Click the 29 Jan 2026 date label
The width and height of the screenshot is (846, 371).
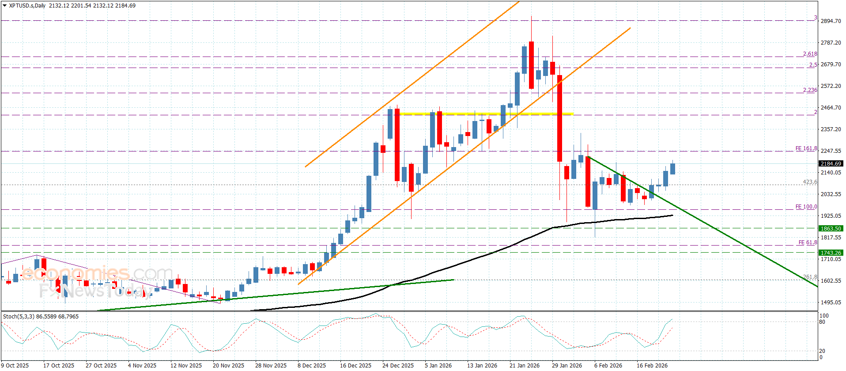[x=567, y=365]
